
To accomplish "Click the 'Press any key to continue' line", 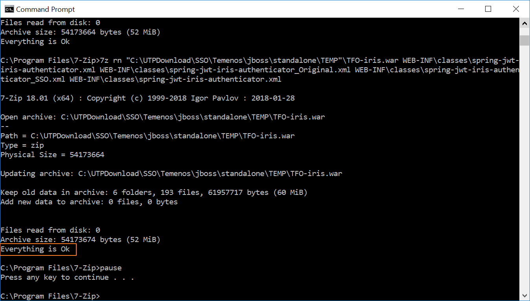I will coord(67,277).
